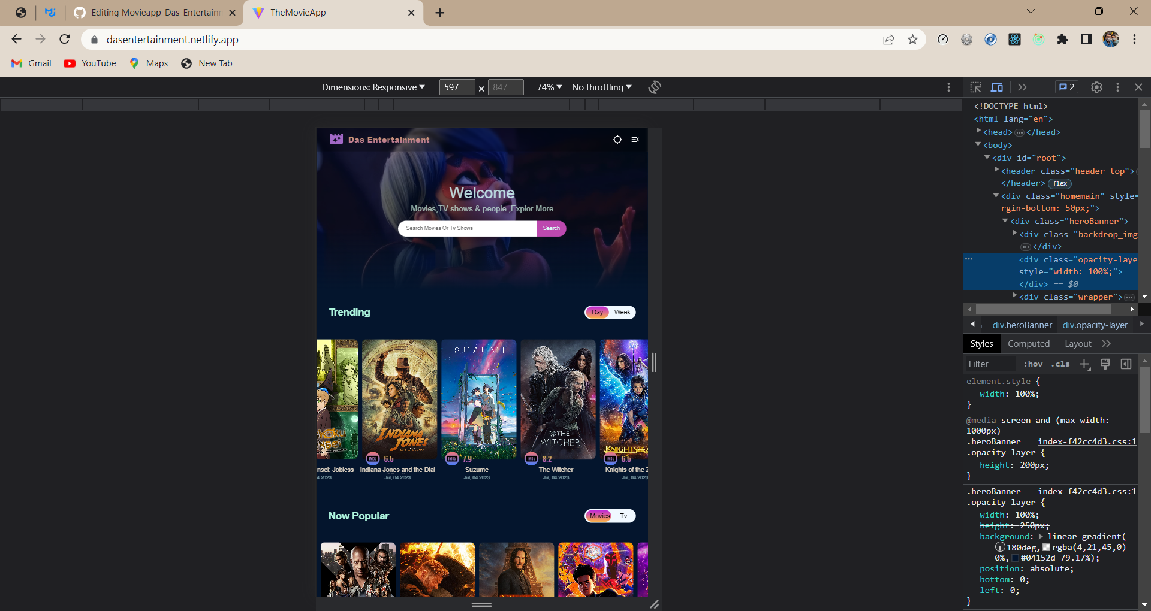Select the element inspector tool in DevTools
This screenshot has width=1151, height=611.
click(975, 87)
